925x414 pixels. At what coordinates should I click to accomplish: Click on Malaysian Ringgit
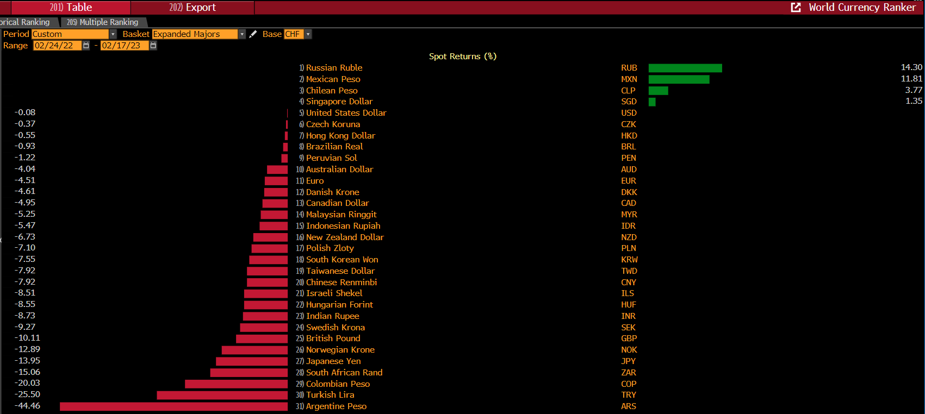(341, 215)
